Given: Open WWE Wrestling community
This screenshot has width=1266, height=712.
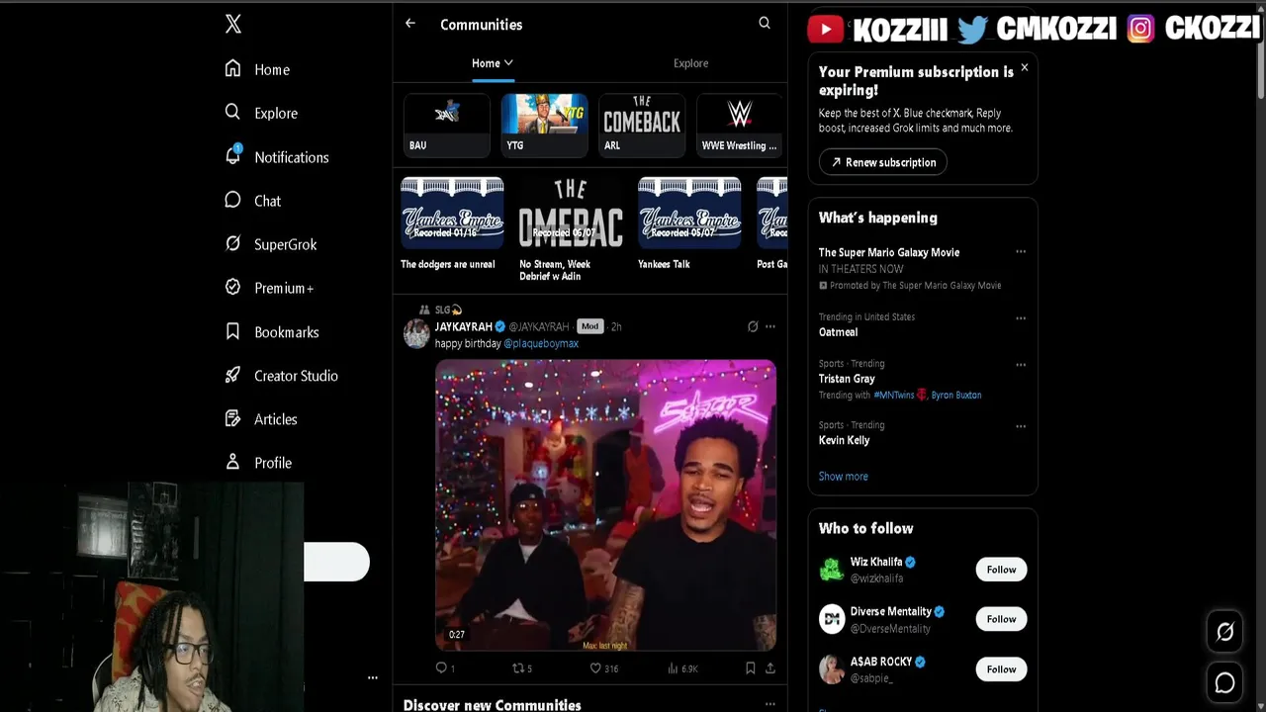Looking at the screenshot, I should pos(739,126).
